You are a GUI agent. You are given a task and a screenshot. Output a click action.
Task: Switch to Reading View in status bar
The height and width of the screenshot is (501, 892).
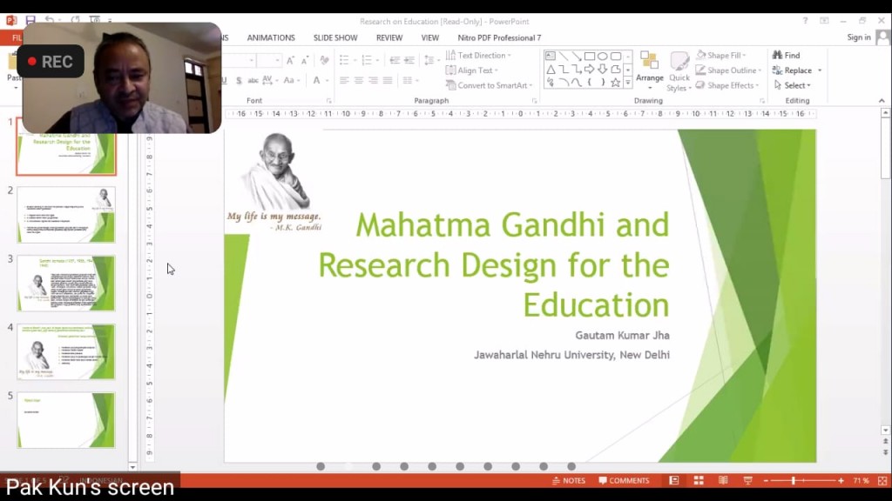click(x=723, y=480)
